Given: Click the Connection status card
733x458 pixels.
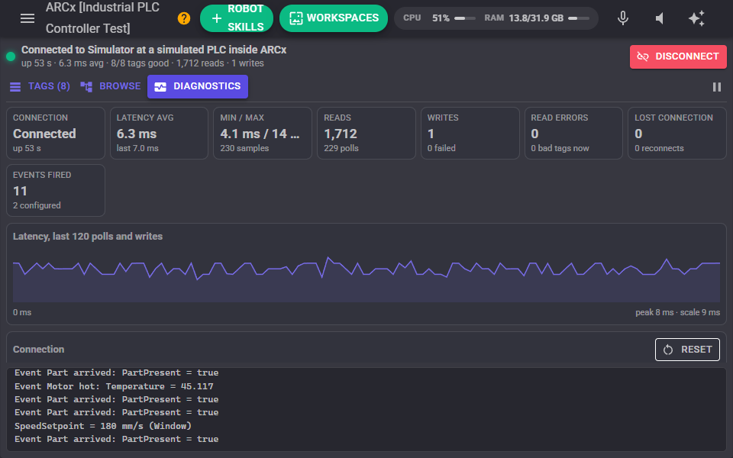Looking at the screenshot, I should point(56,133).
